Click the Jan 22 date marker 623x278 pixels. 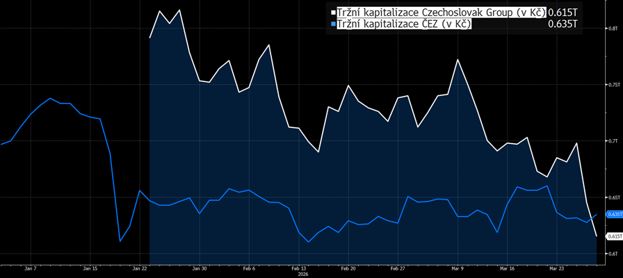tap(140, 268)
